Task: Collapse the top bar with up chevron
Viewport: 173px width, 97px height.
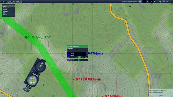Action: point(140,2)
